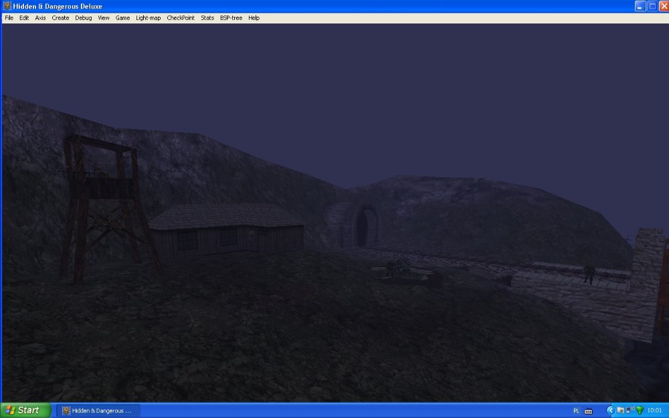669x418 pixels.
Task: Open the CheckPoint menu
Action: click(x=181, y=18)
